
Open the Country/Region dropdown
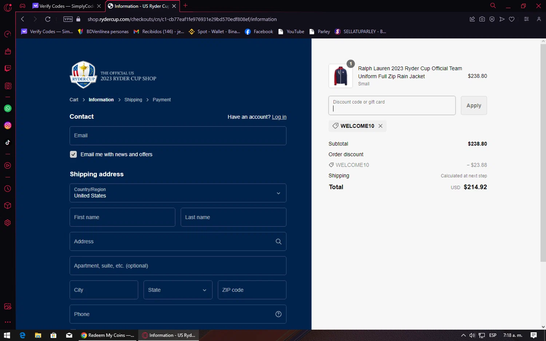pos(178,193)
